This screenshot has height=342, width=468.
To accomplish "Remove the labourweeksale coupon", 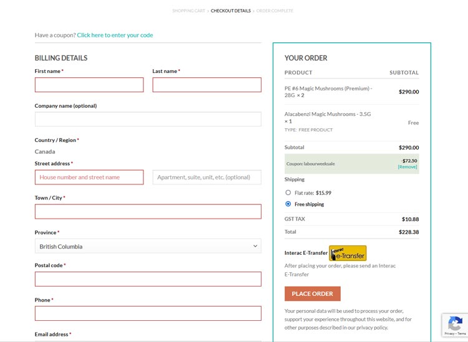I will (407, 167).
